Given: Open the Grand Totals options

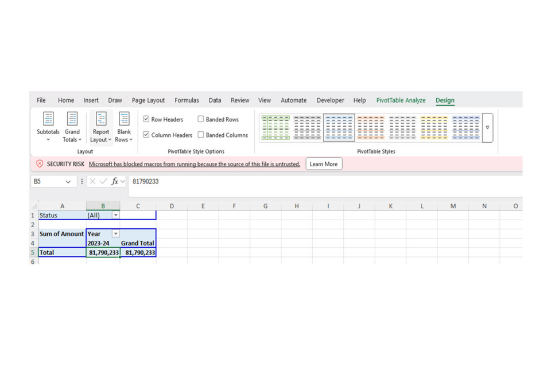Looking at the screenshot, I should point(72,127).
